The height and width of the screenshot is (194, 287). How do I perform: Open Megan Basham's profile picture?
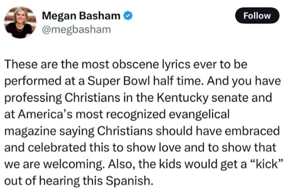pos(19,22)
